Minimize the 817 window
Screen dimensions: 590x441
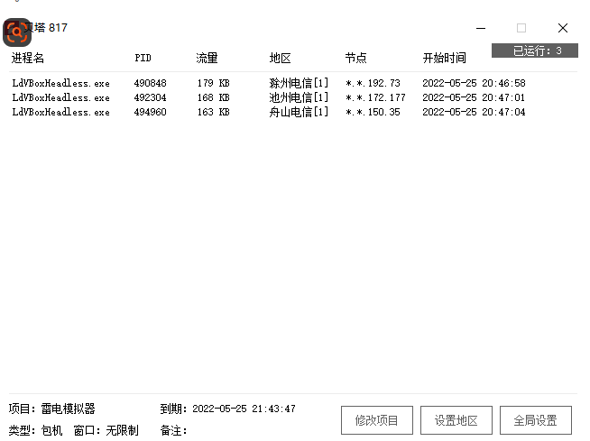[481, 28]
